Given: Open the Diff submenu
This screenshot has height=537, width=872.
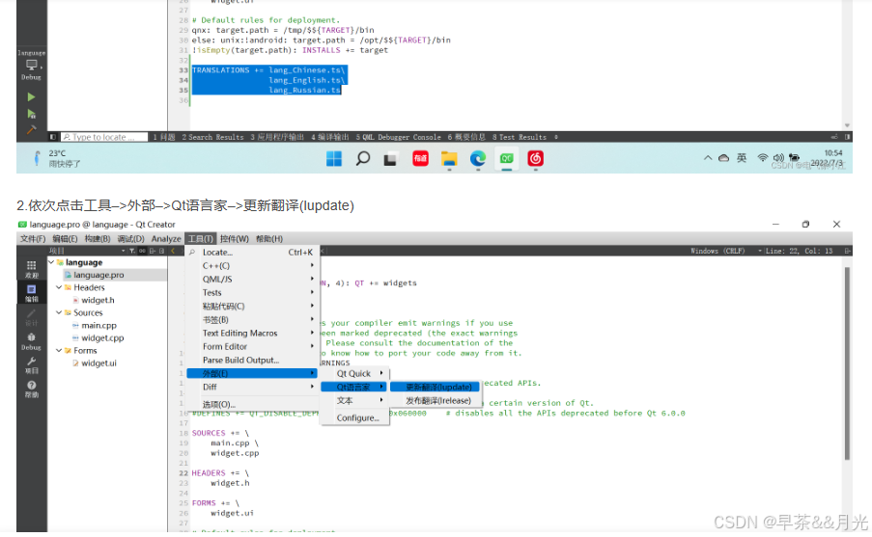Looking at the screenshot, I should (251, 387).
